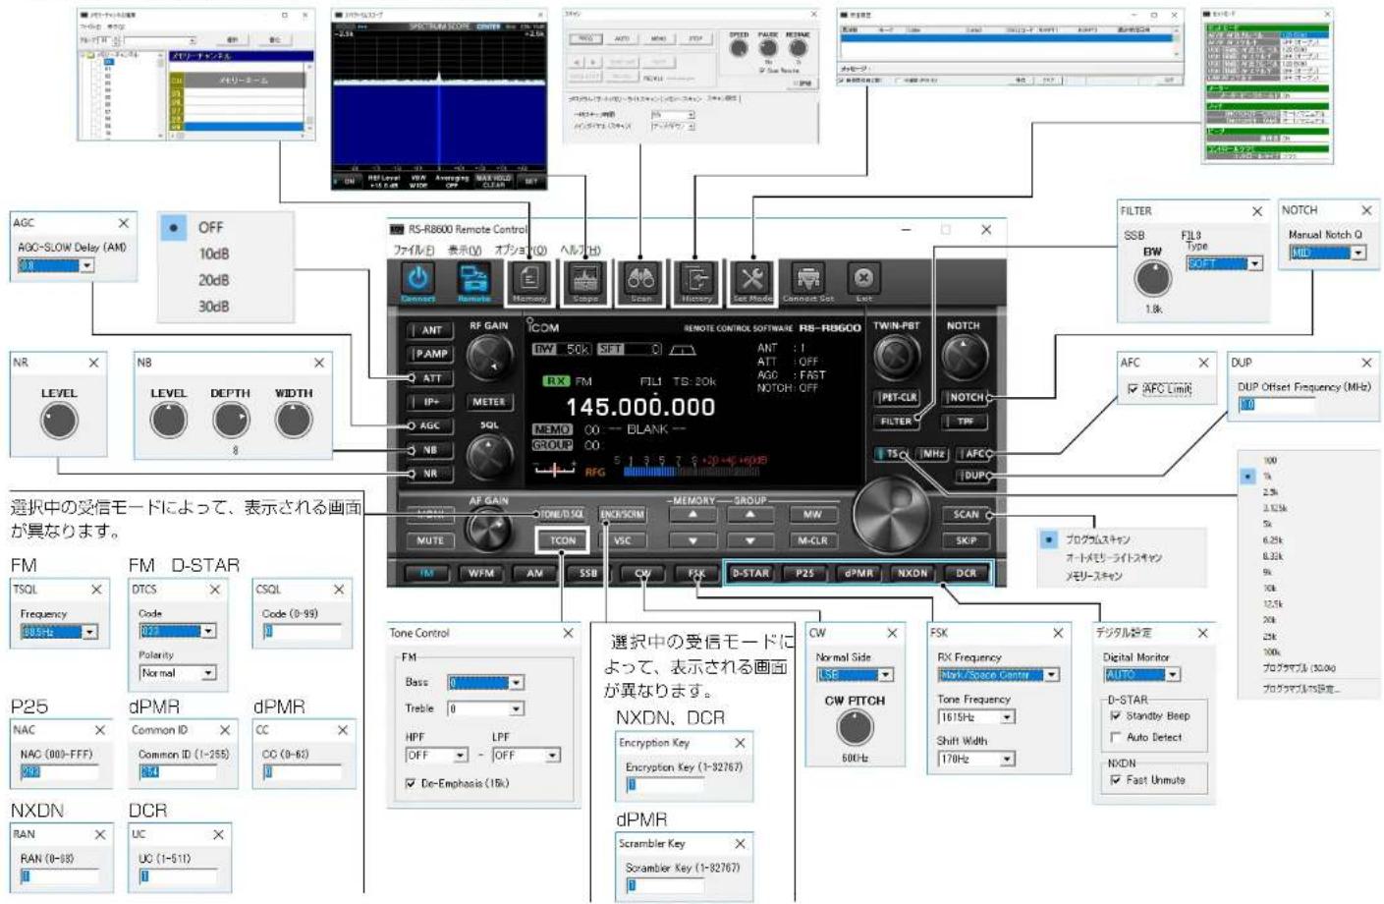This screenshot has height=904, width=1384.
Task: Click the MUTE button
Action: (429, 540)
